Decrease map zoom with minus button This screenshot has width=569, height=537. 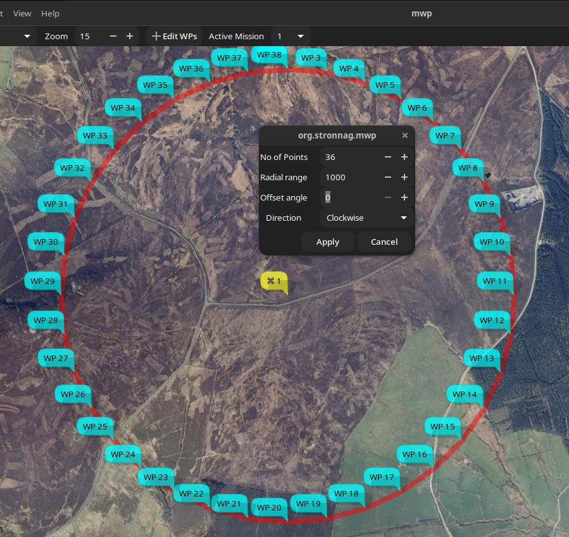pos(113,36)
